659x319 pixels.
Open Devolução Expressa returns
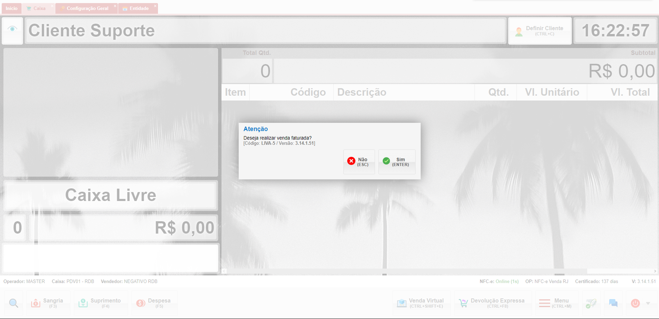click(493, 303)
